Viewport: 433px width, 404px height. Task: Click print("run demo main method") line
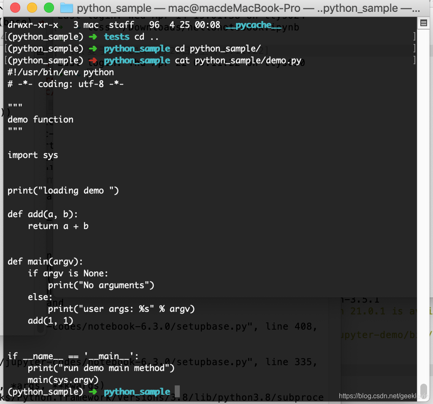[x=101, y=369]
